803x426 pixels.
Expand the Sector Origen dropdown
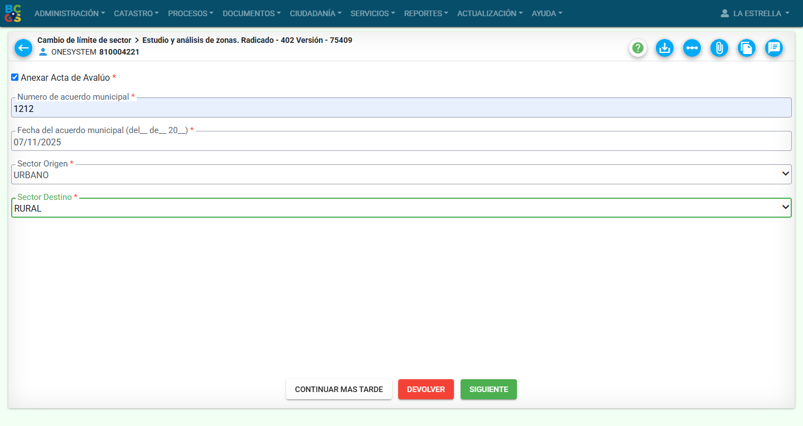401,175
